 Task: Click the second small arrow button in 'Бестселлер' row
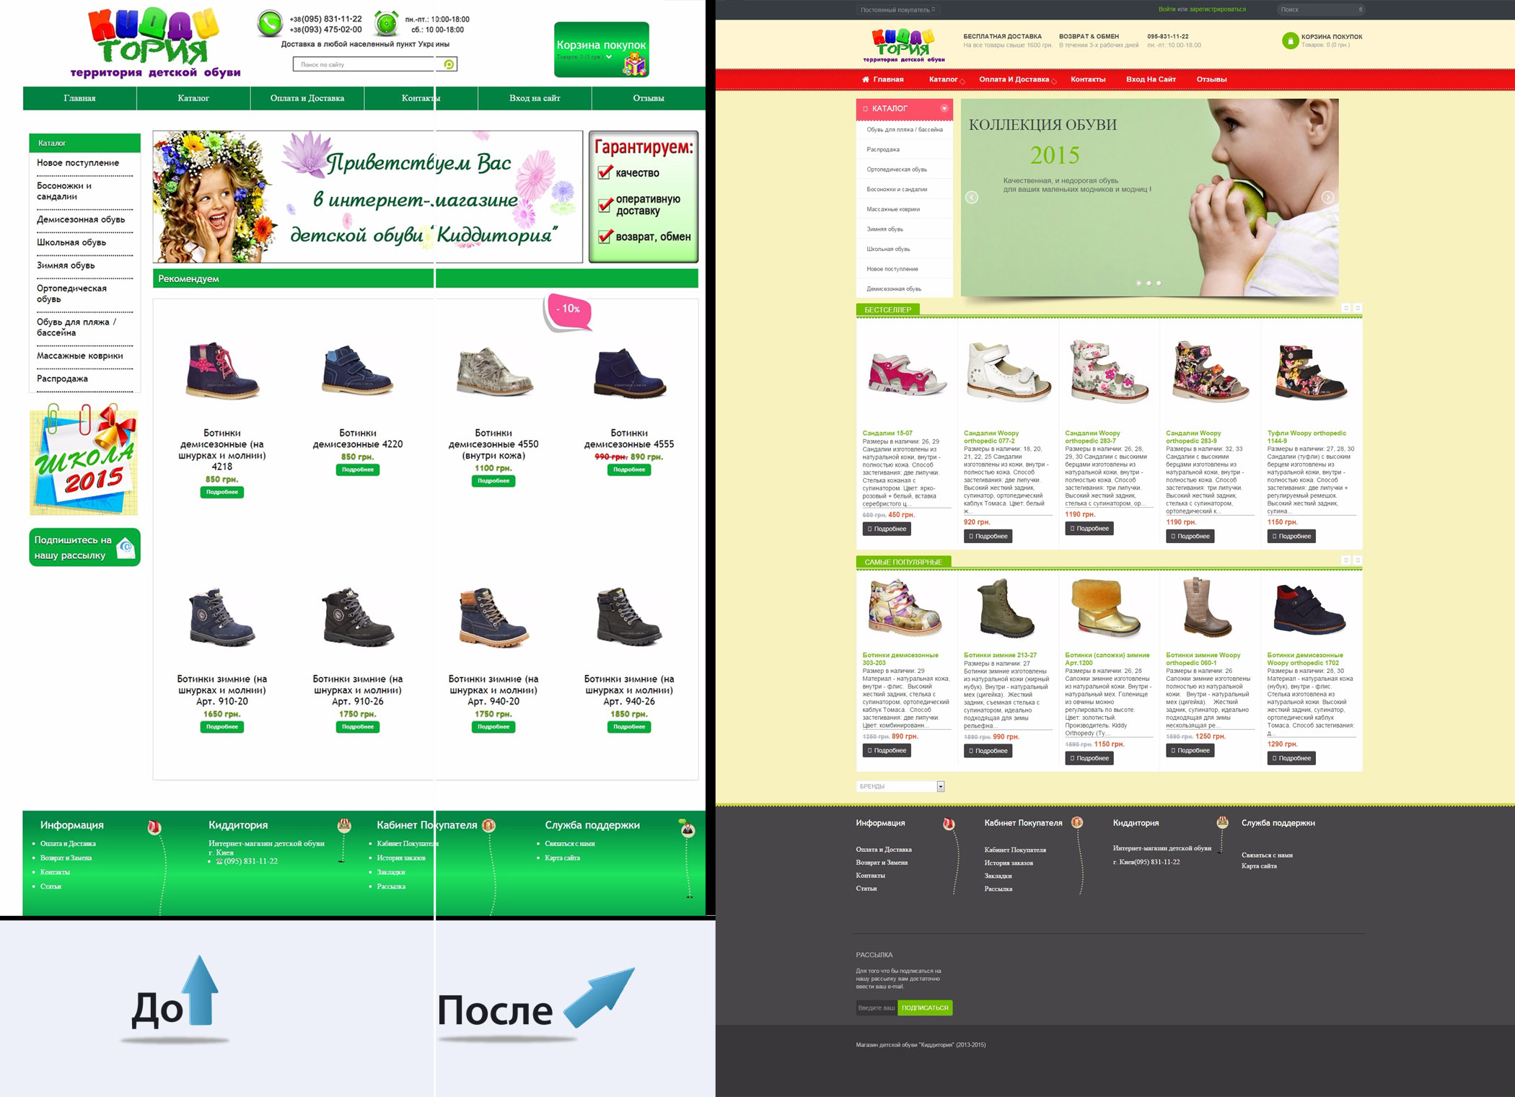pyautogui.click(x=1358, y=308)
